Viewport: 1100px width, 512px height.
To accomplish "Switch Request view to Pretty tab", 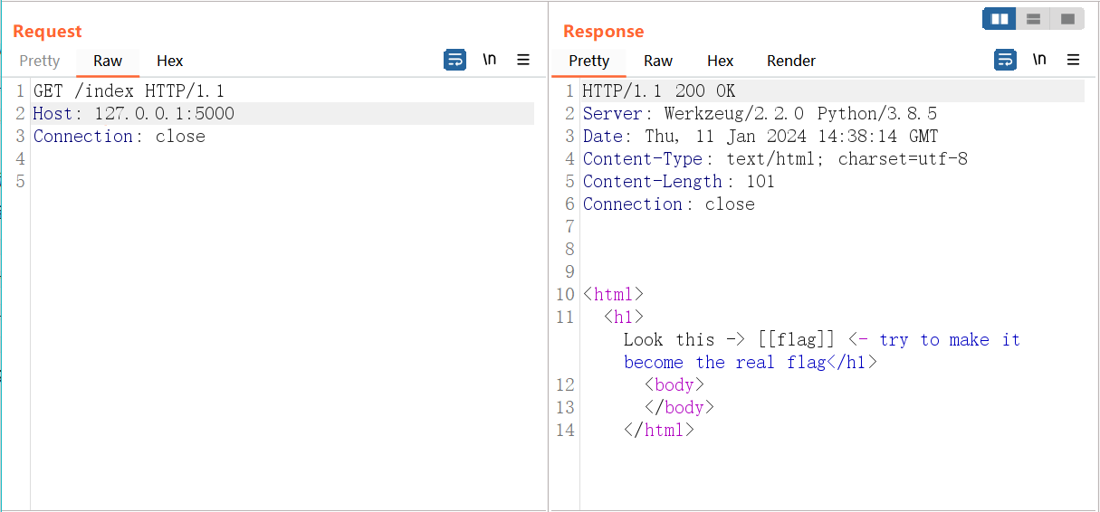I will pyautogui.click(x=40, y=61).
